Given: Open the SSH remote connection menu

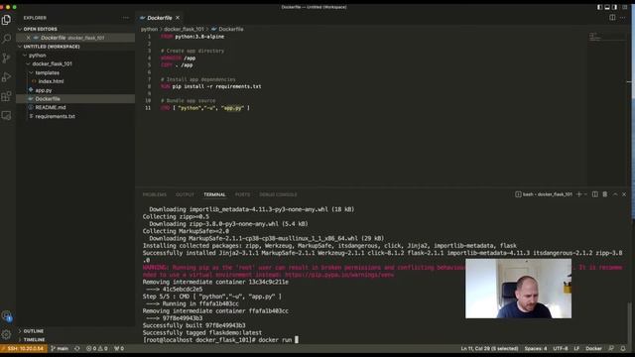Looking at the screenshot, I should 24,348.
